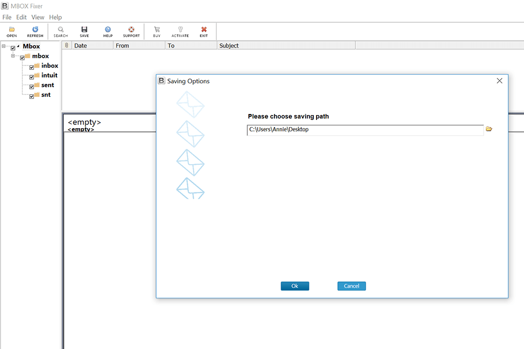Sort by the From column header
The image size is (524, 349).
[x=139, y=45]
